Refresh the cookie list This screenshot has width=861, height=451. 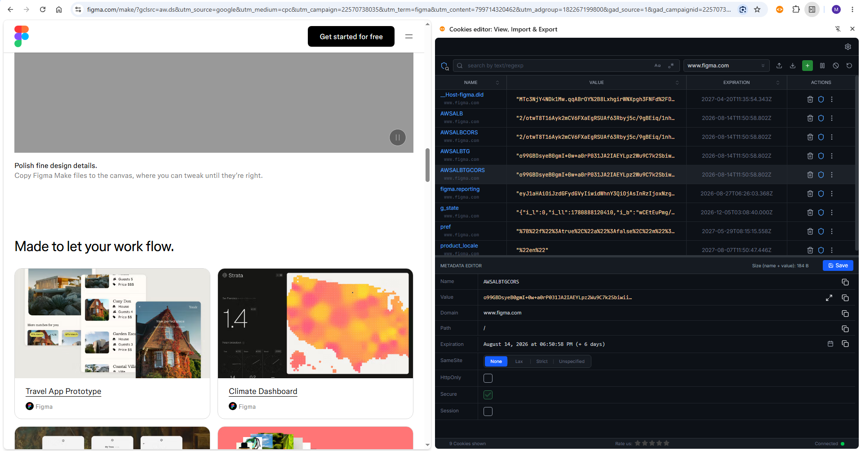pos(849,66)
